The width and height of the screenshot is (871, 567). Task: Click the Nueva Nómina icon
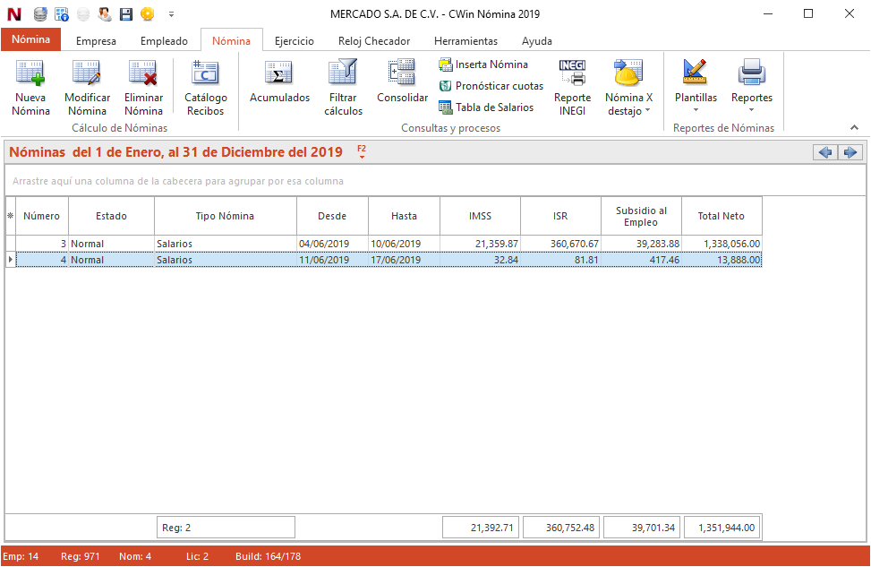click(30, 73)
